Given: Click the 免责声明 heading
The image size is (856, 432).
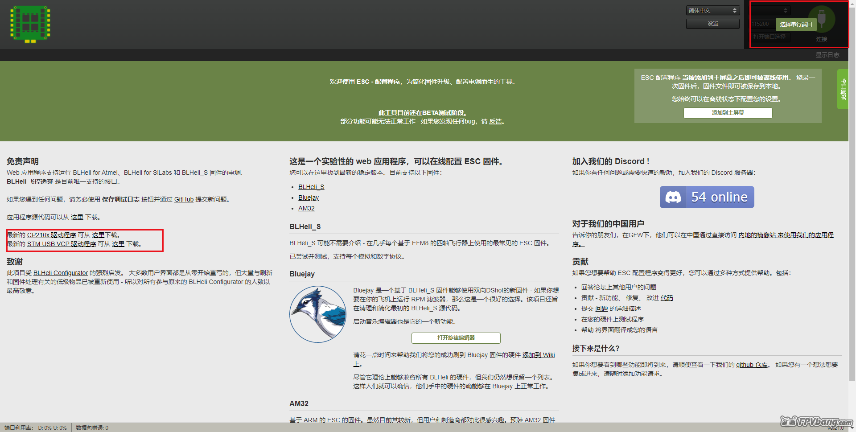Looking at the screenshot, I should click(x=23, y=161).
